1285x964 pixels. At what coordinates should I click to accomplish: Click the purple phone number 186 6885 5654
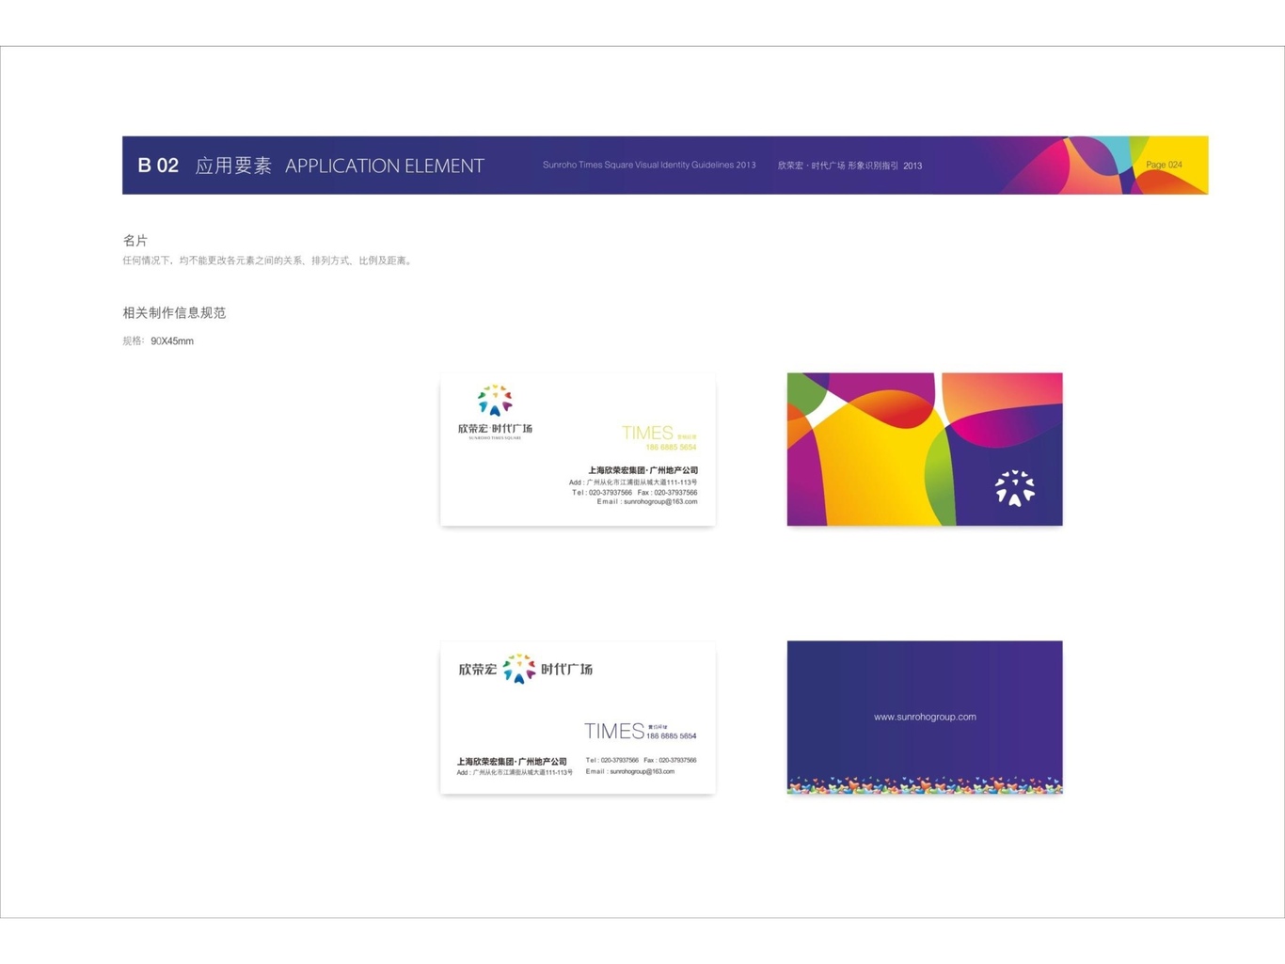[x=672, y=736]
